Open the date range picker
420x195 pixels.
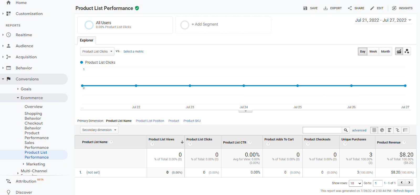click(x=383, y=20)
